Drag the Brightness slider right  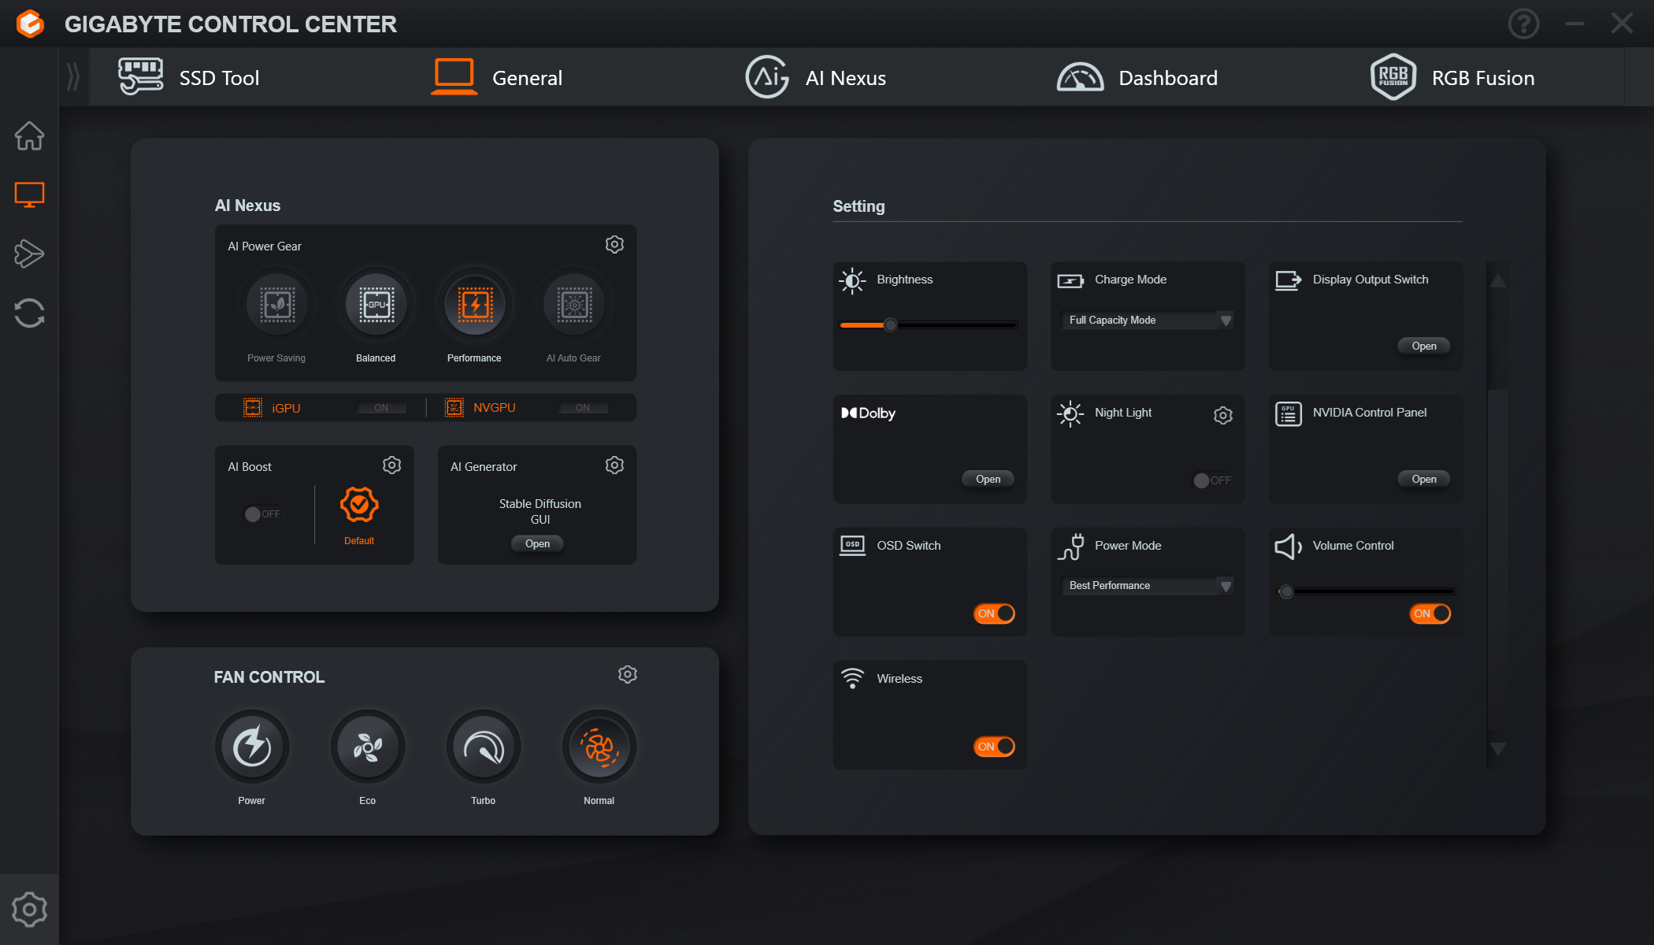888,323
